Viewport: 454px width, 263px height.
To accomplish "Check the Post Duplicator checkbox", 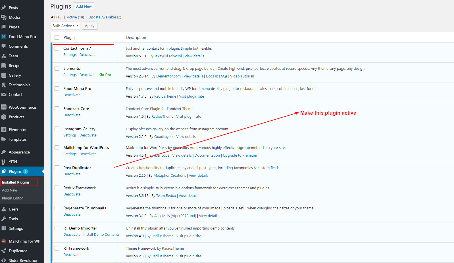I will [x=57, y=168].
